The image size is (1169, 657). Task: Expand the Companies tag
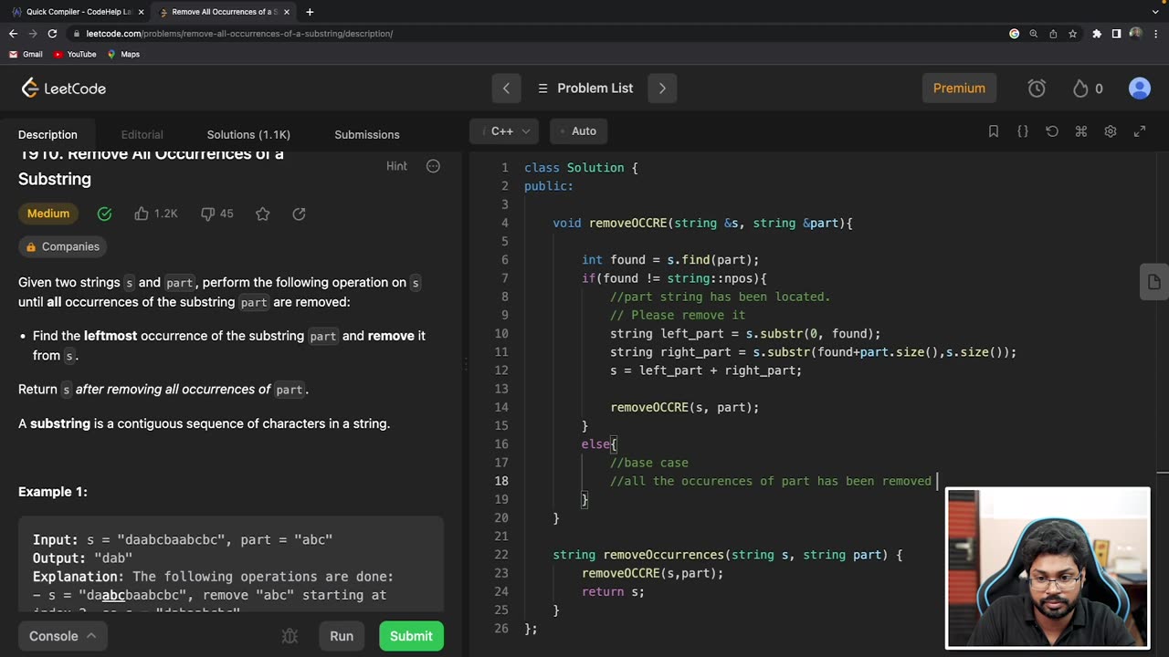(62, 246)
